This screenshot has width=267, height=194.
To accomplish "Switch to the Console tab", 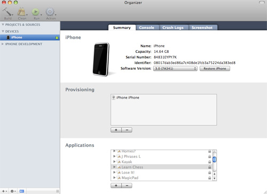I will point(147,28).
